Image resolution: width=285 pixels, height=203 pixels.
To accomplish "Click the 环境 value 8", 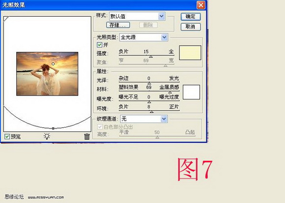I will pyautogui.click(x=149, y=107).
